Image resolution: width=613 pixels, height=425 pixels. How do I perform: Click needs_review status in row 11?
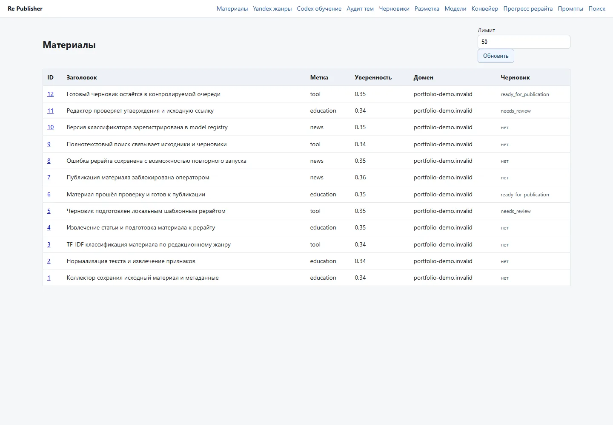(516, 111)
